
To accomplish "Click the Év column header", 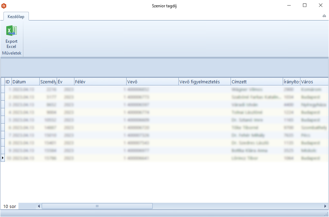I will [65, 82].
